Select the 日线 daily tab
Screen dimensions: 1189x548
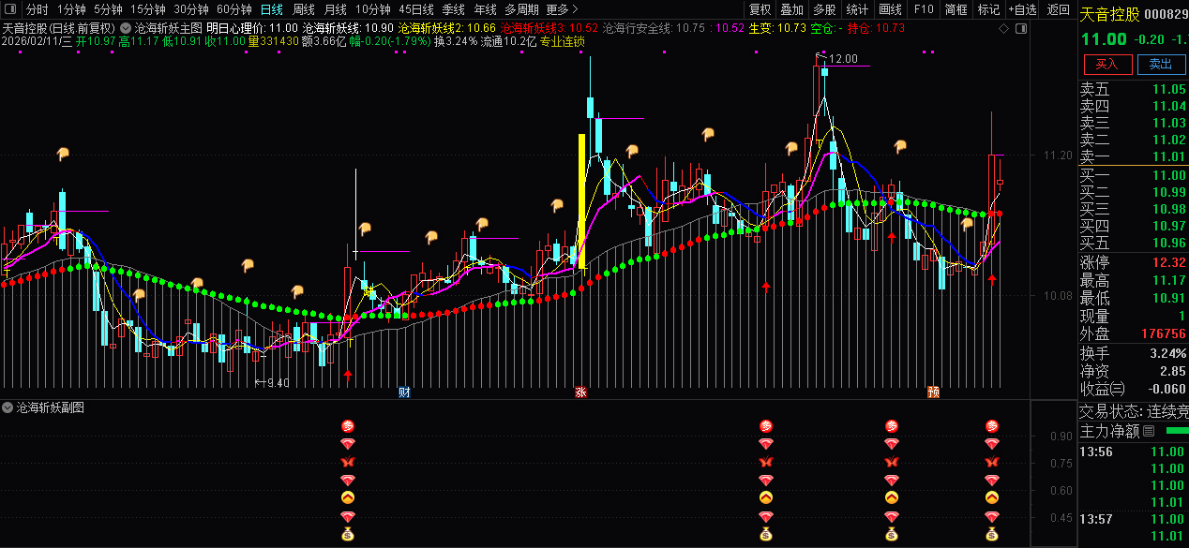click(x=271, y=9)
